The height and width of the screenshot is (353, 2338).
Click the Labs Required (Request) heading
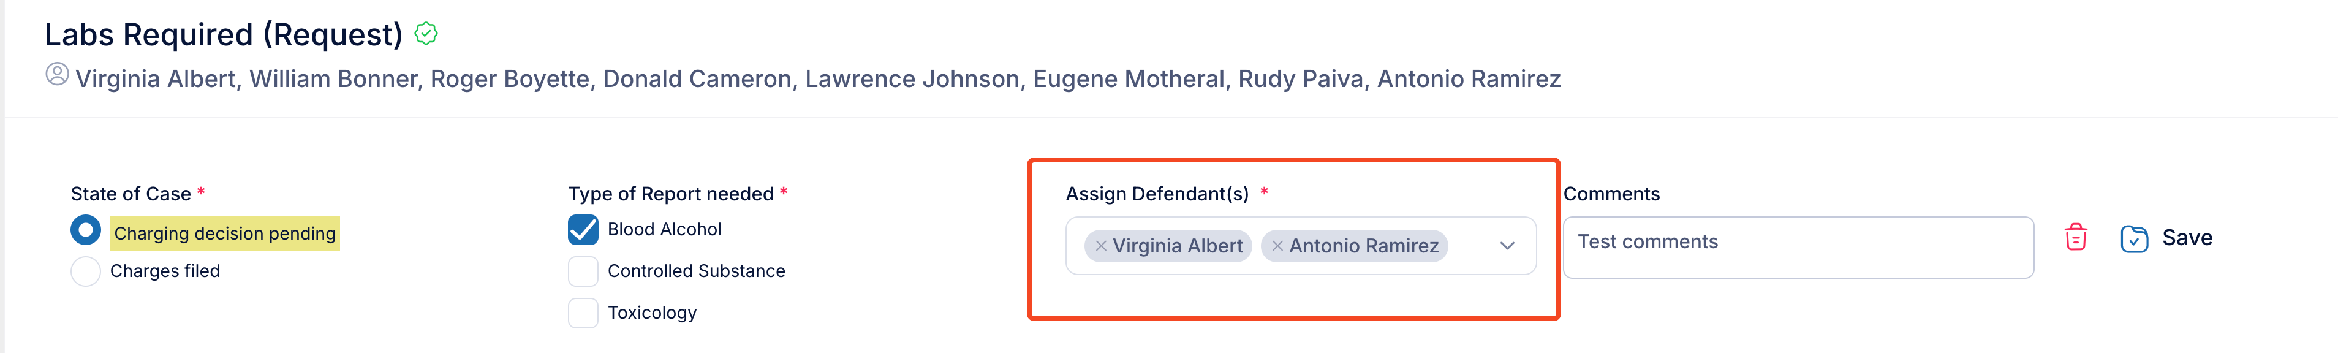pyautogui.click(x=223, y=34)
